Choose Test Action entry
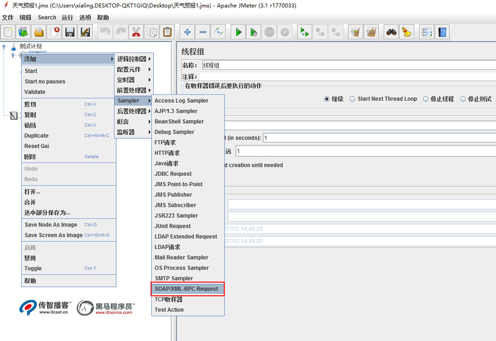Viewport: 496px width, 341px height. tap(188, 309)
